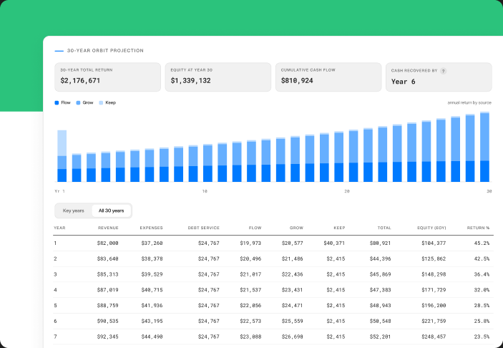The height and width of the screenshot is (348, 503).
Task: Click the $2,176,671 total return value
Action: pos(80,81)
